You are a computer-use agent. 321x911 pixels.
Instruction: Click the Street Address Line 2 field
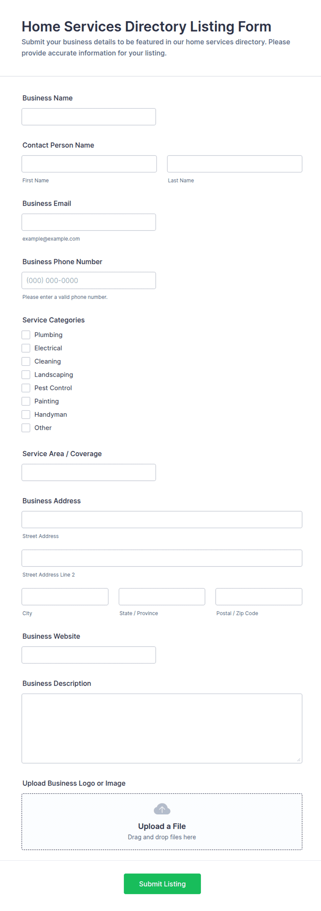162,558
